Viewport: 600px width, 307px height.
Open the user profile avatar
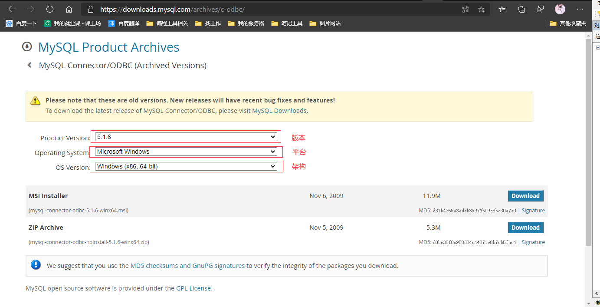coord(560,9)
